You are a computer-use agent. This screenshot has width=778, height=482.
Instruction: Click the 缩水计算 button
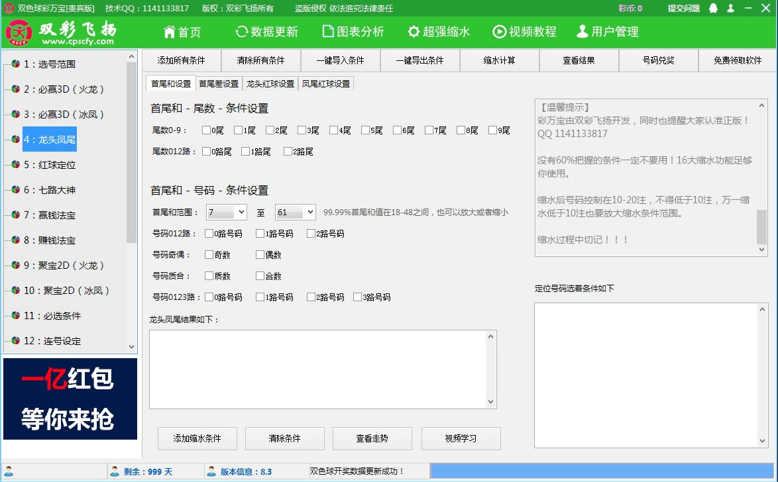(x=499, y=60)
